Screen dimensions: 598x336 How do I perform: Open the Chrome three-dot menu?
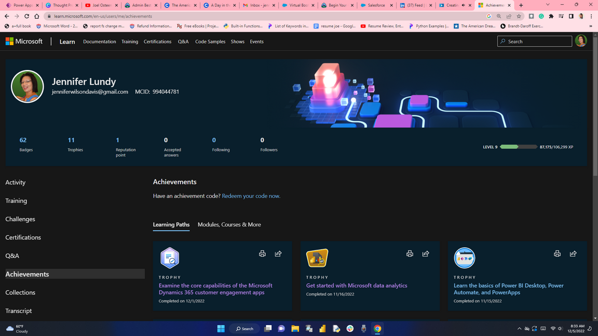(x=591, y=17)
